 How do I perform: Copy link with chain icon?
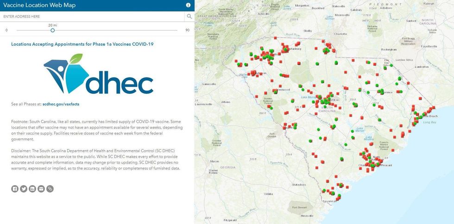(x=50, y=189)
